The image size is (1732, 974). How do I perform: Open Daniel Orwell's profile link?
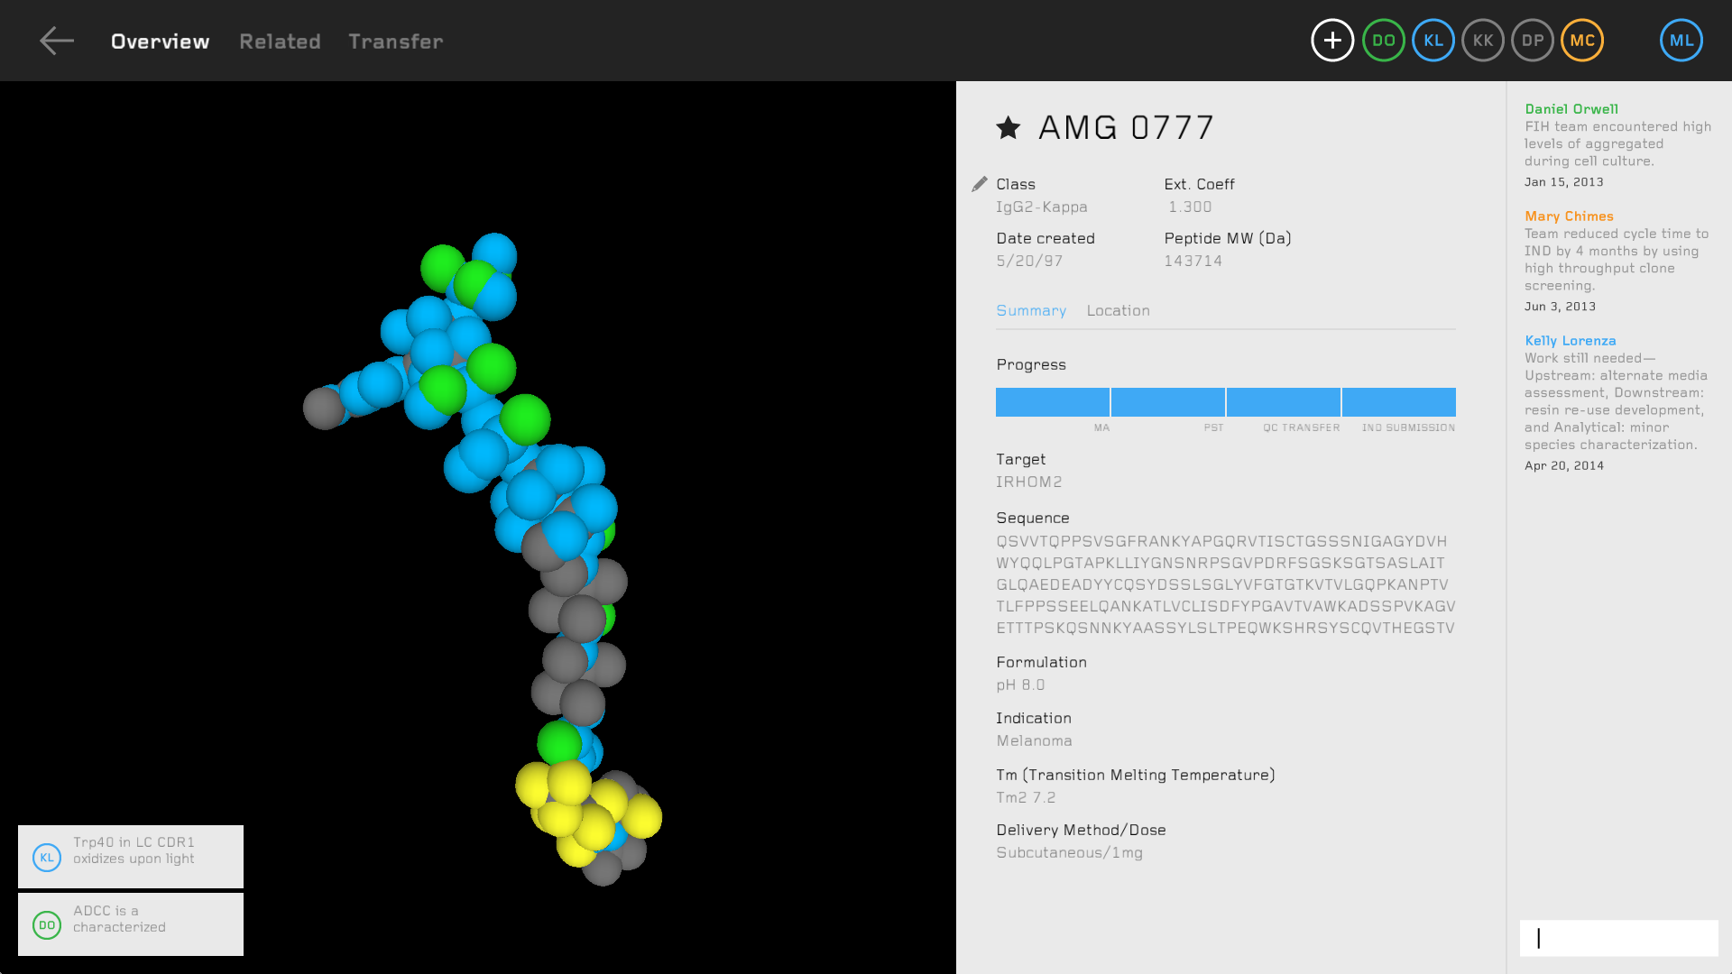point(1570,108)
